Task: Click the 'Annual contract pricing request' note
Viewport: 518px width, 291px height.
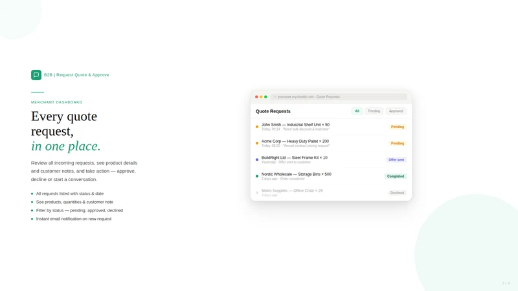Action: (306, 146)
